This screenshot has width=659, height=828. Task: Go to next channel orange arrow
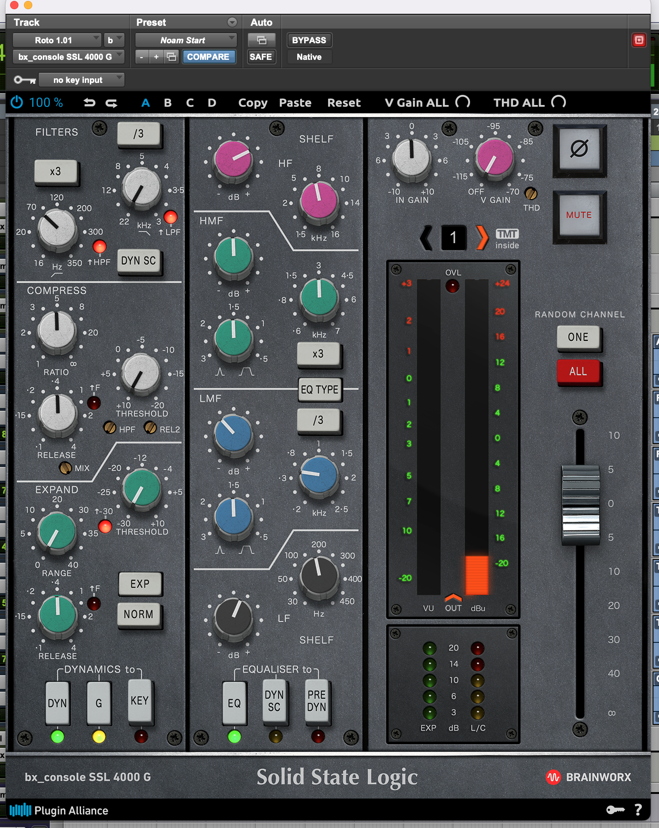click(482, 238)
